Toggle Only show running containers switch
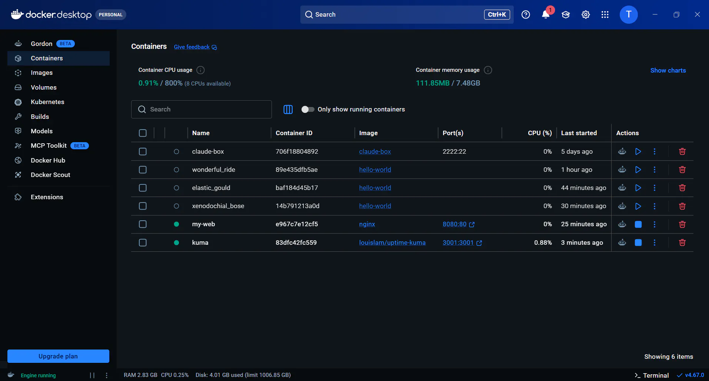The width and height of the screenshot is (709, 381). [308, 109]
